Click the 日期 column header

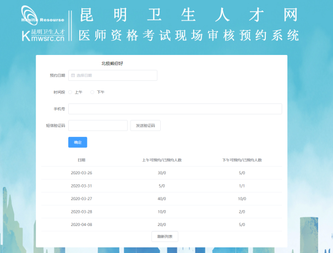pyautogui.click(x=81, y=159)
